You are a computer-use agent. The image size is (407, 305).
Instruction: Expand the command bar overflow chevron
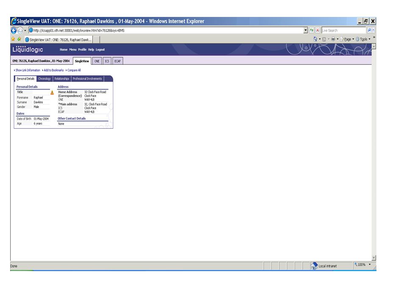[x=374, y=38]
